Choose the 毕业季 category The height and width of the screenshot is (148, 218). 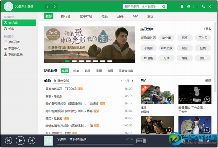point(166,38)
